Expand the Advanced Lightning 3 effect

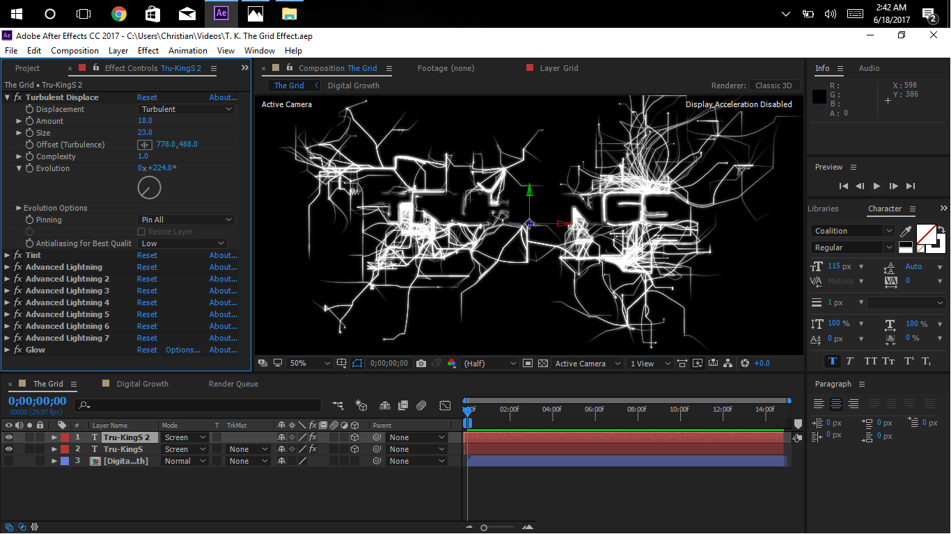tap(8, 291)
